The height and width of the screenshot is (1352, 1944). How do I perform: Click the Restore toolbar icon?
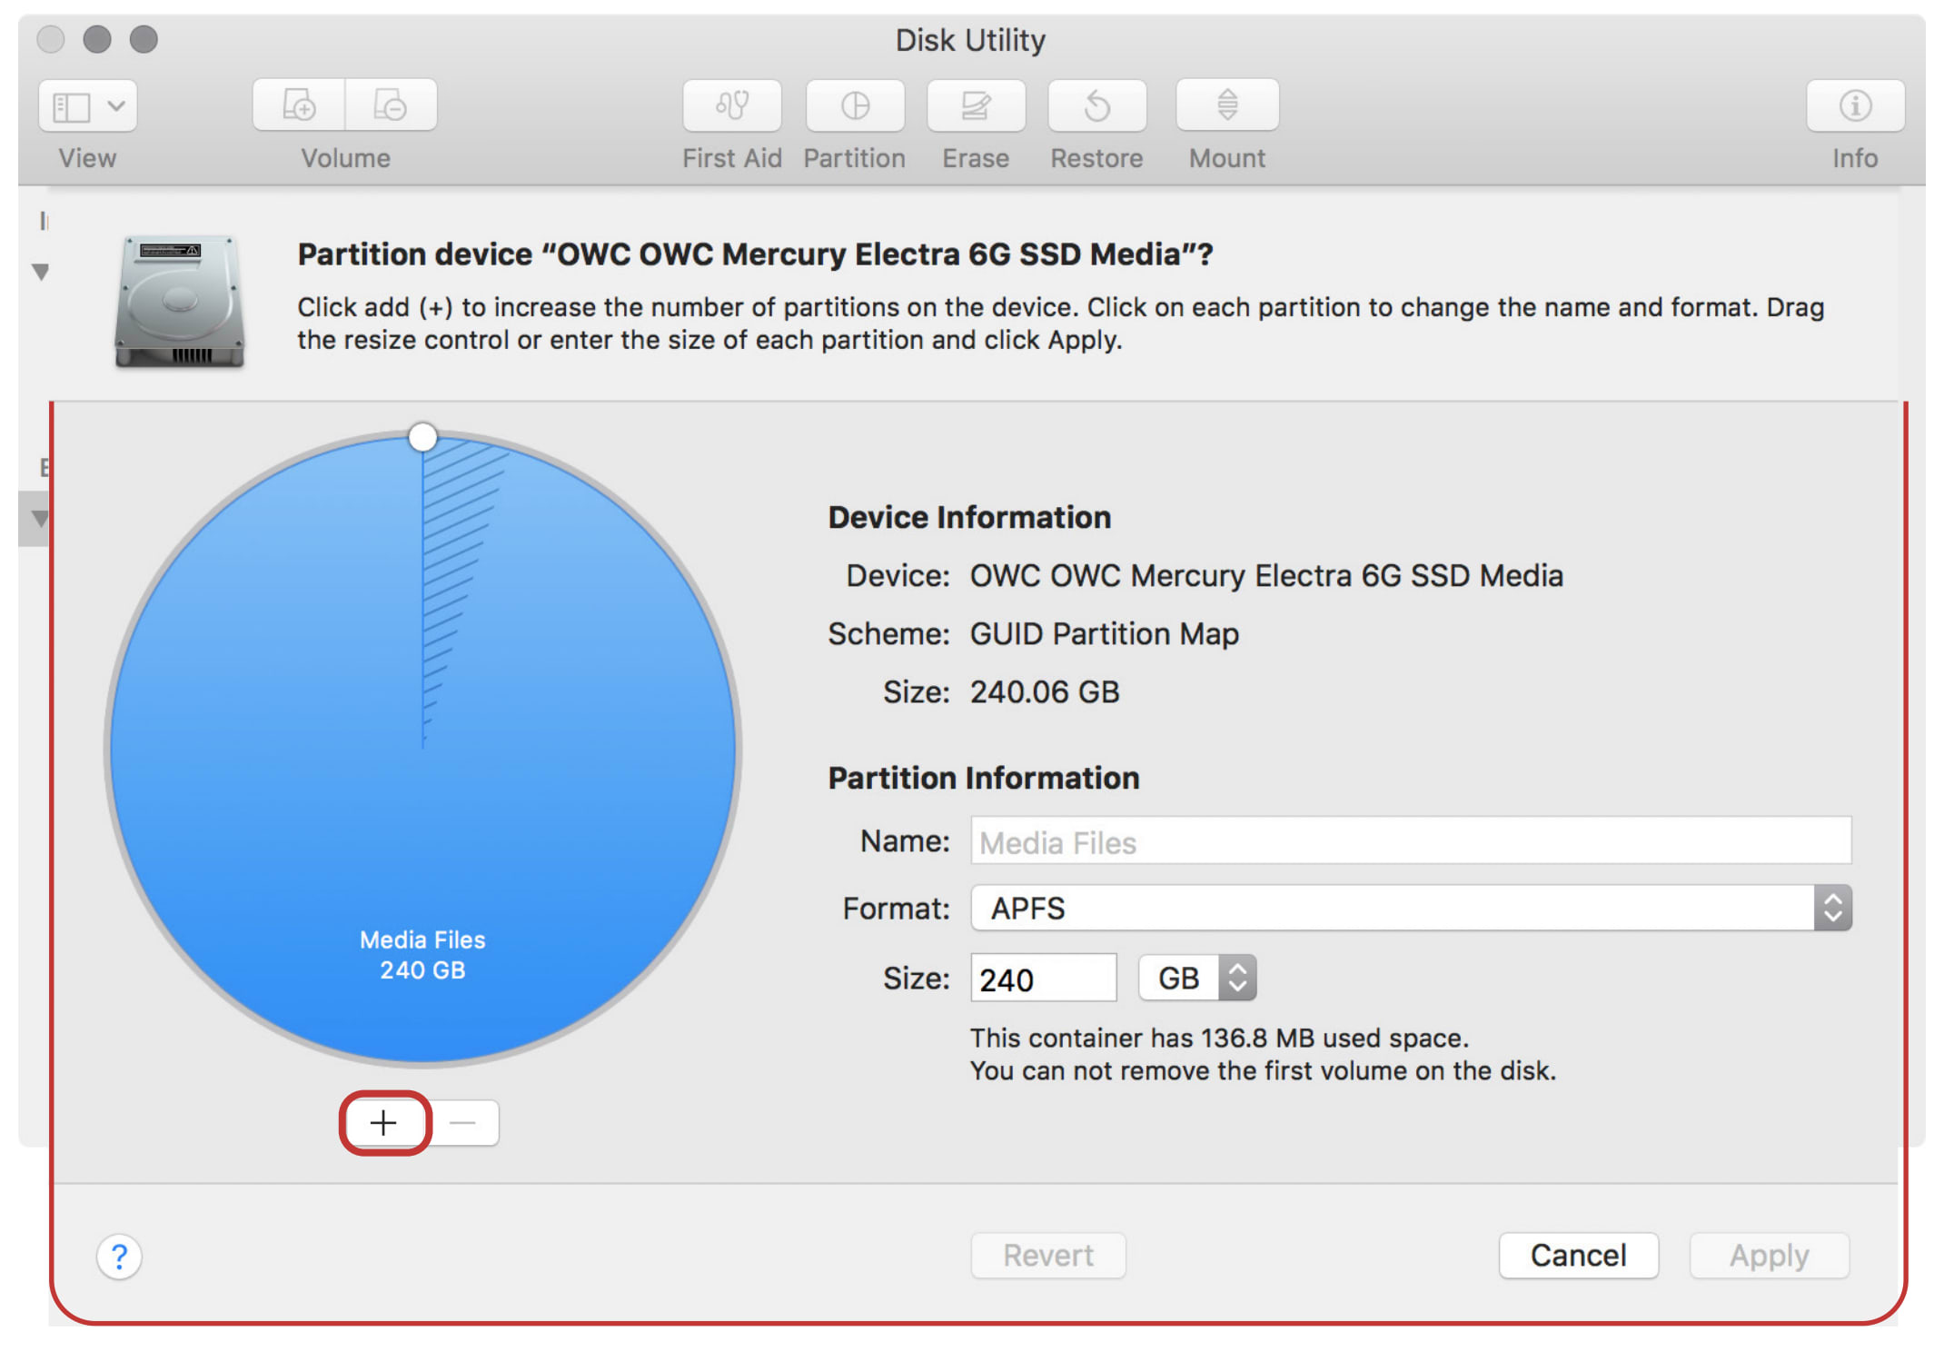[1096, 105]
